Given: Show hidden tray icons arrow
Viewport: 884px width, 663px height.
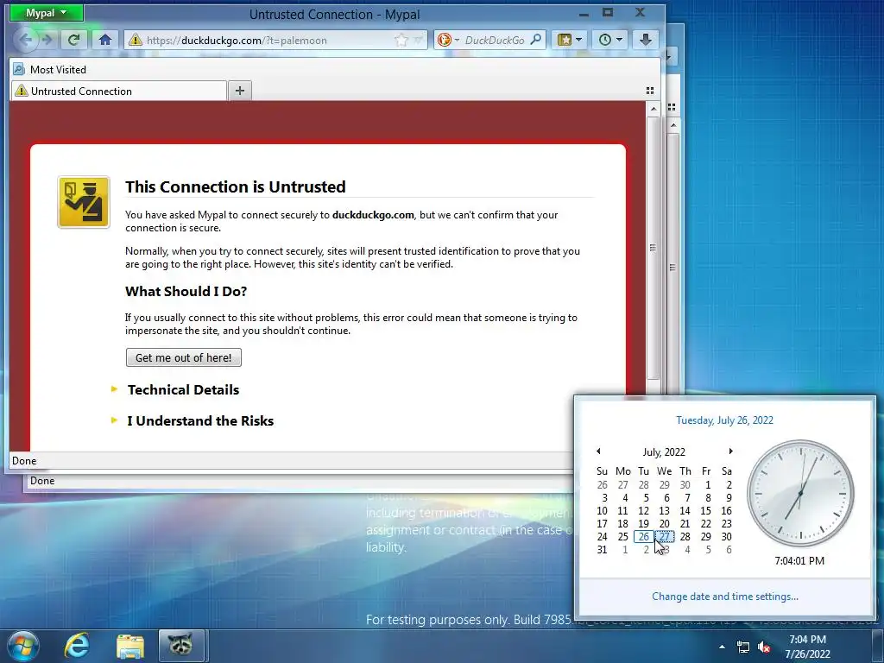Looking at the screenshot, I should coord(722,647).
